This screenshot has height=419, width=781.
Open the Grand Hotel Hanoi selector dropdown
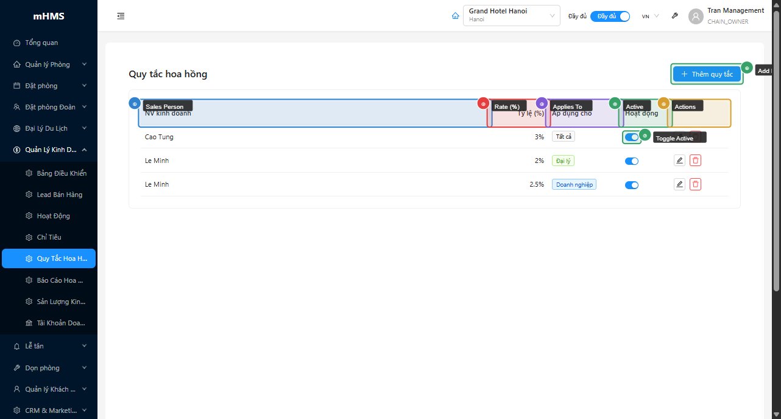click(x=511, y=16)
